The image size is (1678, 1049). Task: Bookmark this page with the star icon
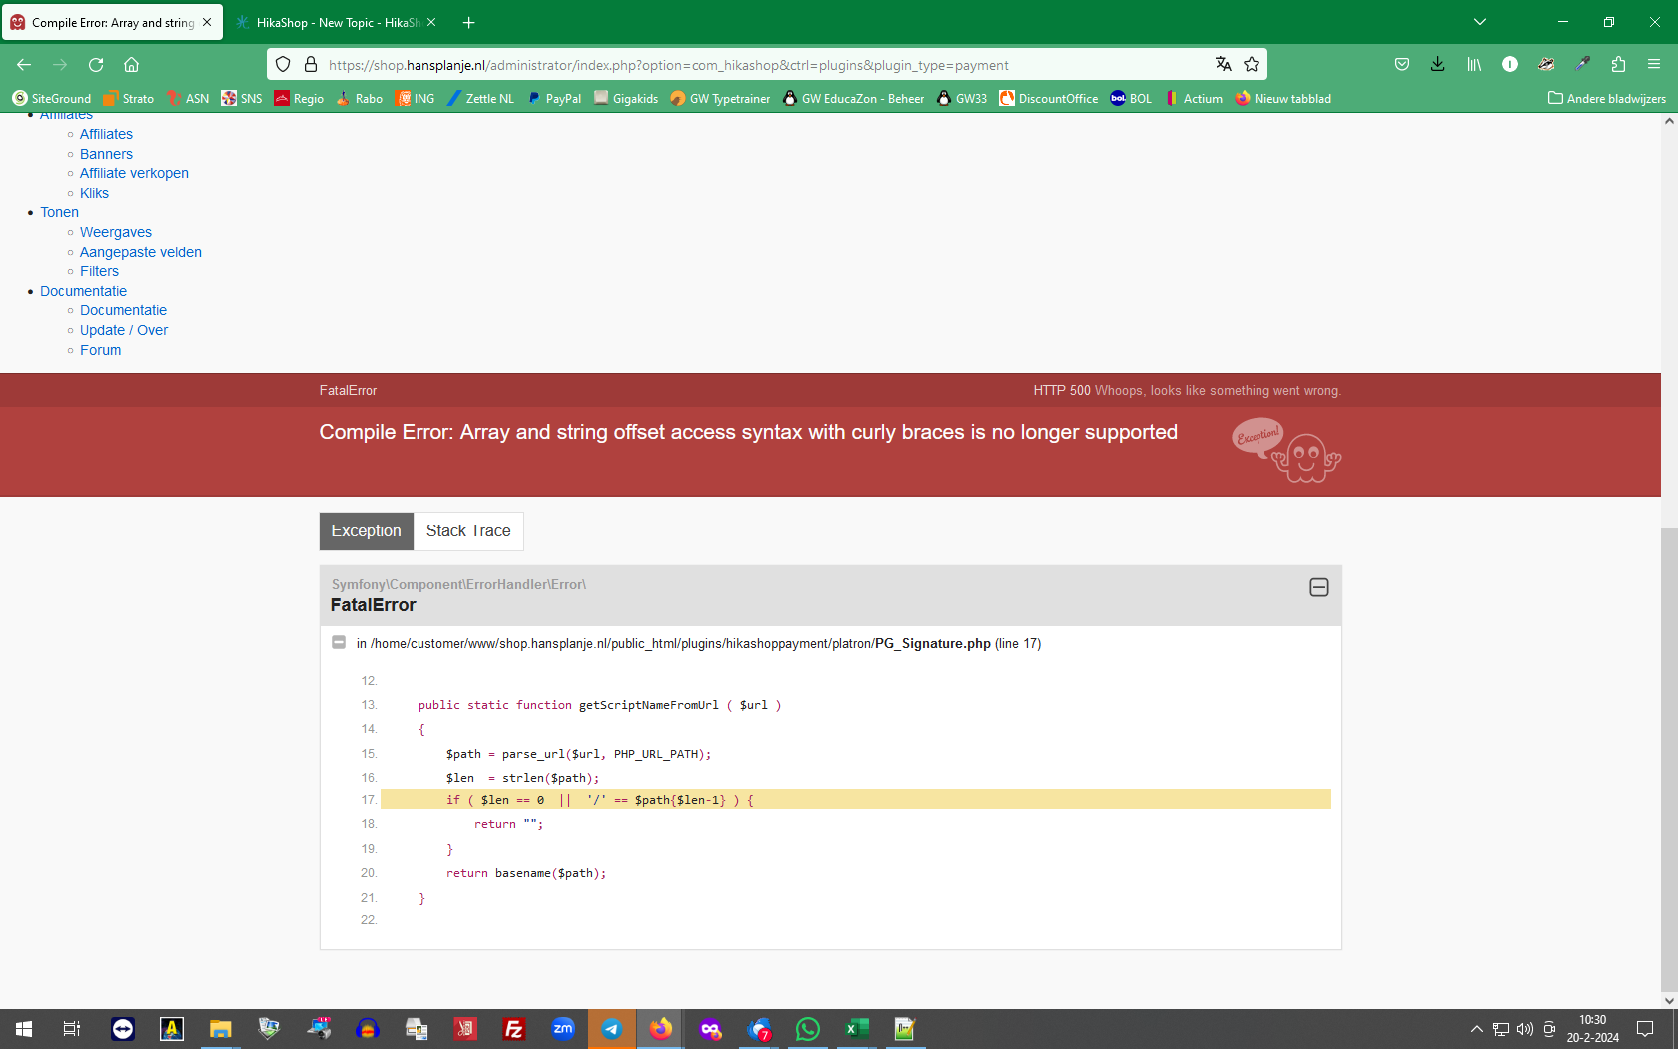tap(1252, 64)
